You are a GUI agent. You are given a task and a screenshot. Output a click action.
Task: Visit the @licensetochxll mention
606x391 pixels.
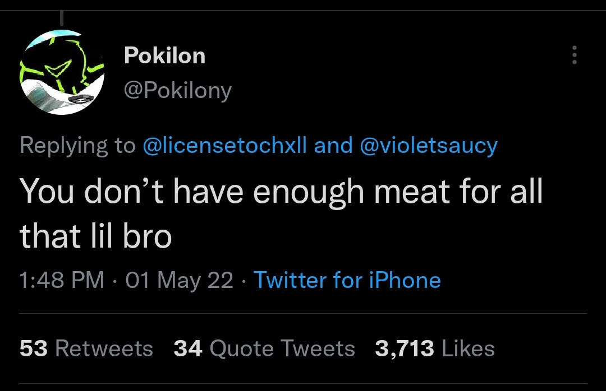225,146
